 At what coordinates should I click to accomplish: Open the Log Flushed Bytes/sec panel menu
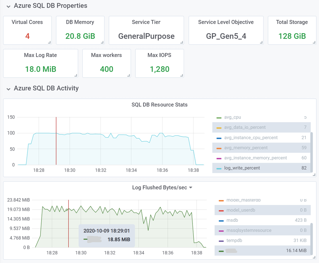point(191,188)
